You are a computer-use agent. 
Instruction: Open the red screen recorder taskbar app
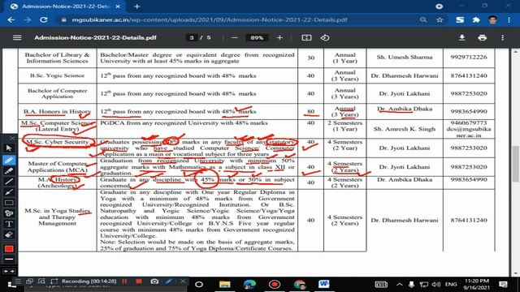275,285
